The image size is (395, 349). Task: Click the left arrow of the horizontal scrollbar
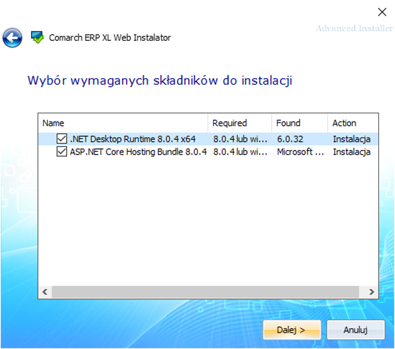click(x=45, y=292)
